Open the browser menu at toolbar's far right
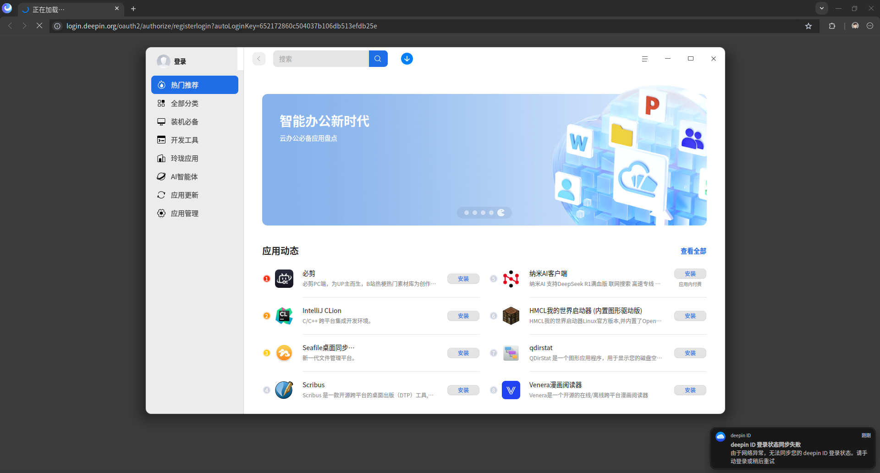This screenshot has width=880, height=473. coord(870,26)
